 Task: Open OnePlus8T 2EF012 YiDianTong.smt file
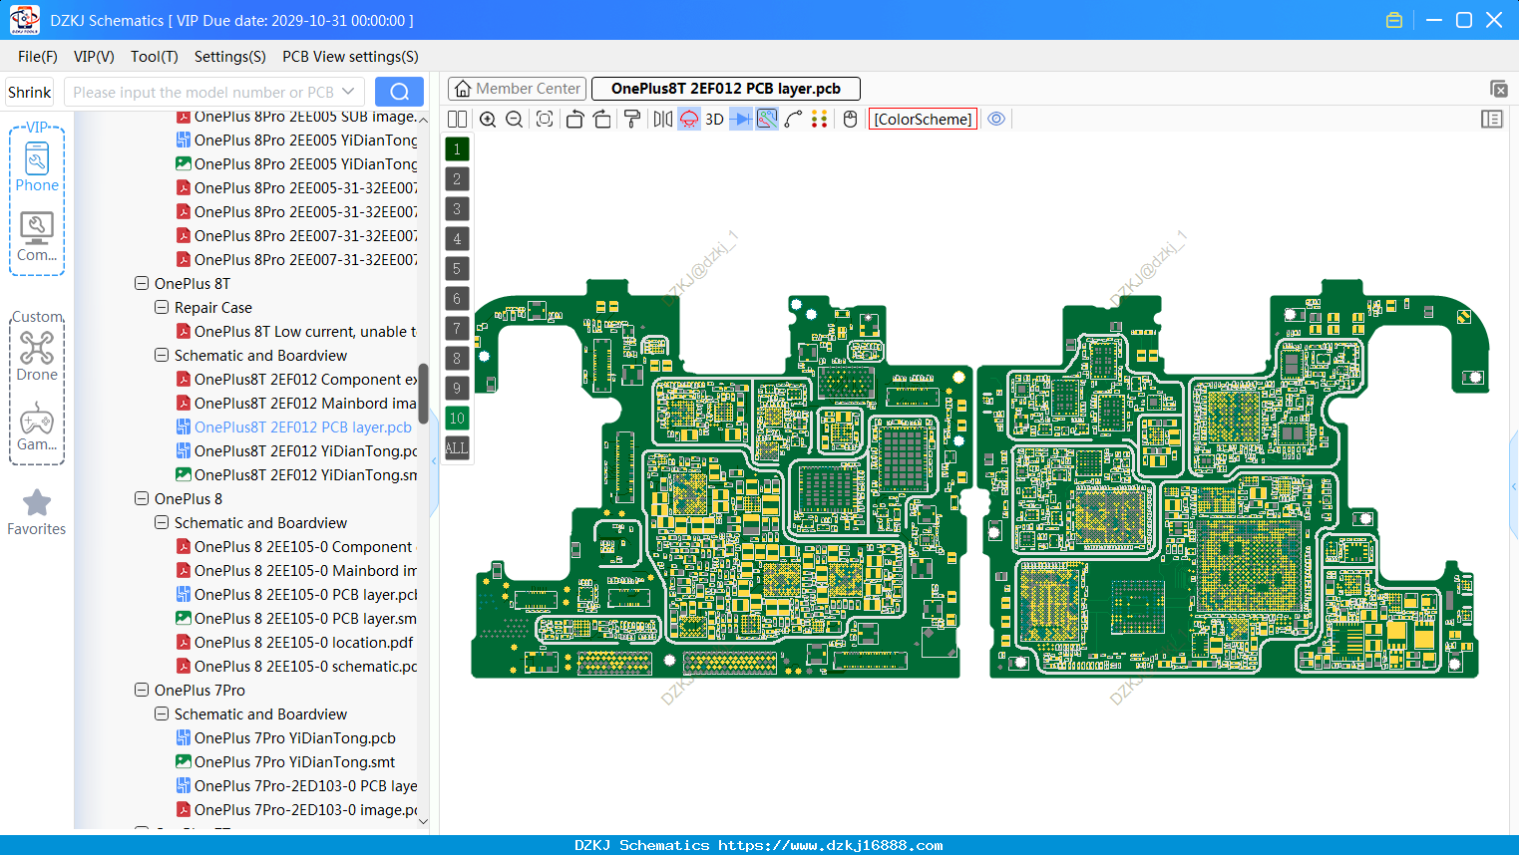pyautogui.click(x=296, y=475)
